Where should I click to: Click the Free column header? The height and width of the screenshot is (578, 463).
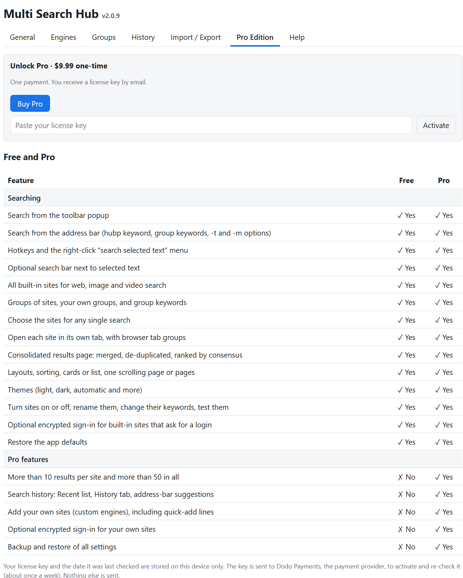(x=406, y=181)
